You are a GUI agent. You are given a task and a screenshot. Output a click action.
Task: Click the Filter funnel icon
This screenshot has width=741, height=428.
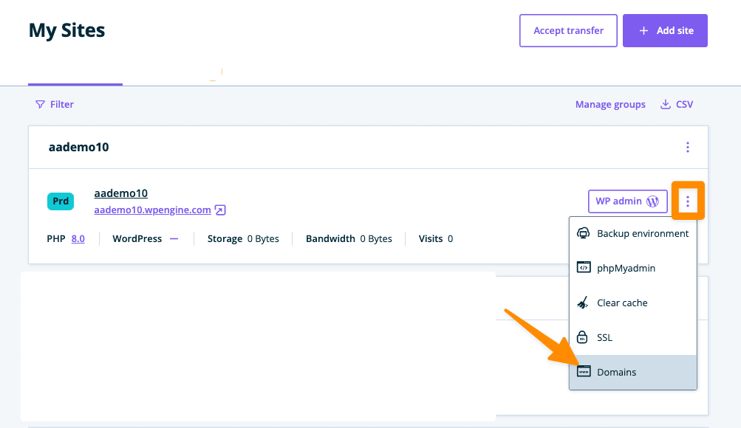(x=41, y=104)
